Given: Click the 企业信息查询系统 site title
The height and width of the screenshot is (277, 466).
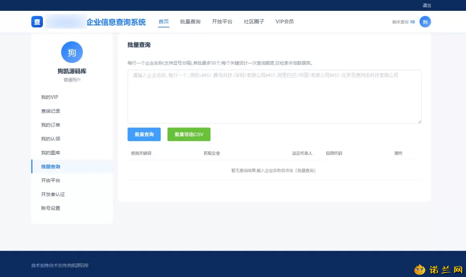Looking at the screenshot, I should point(116,22).
